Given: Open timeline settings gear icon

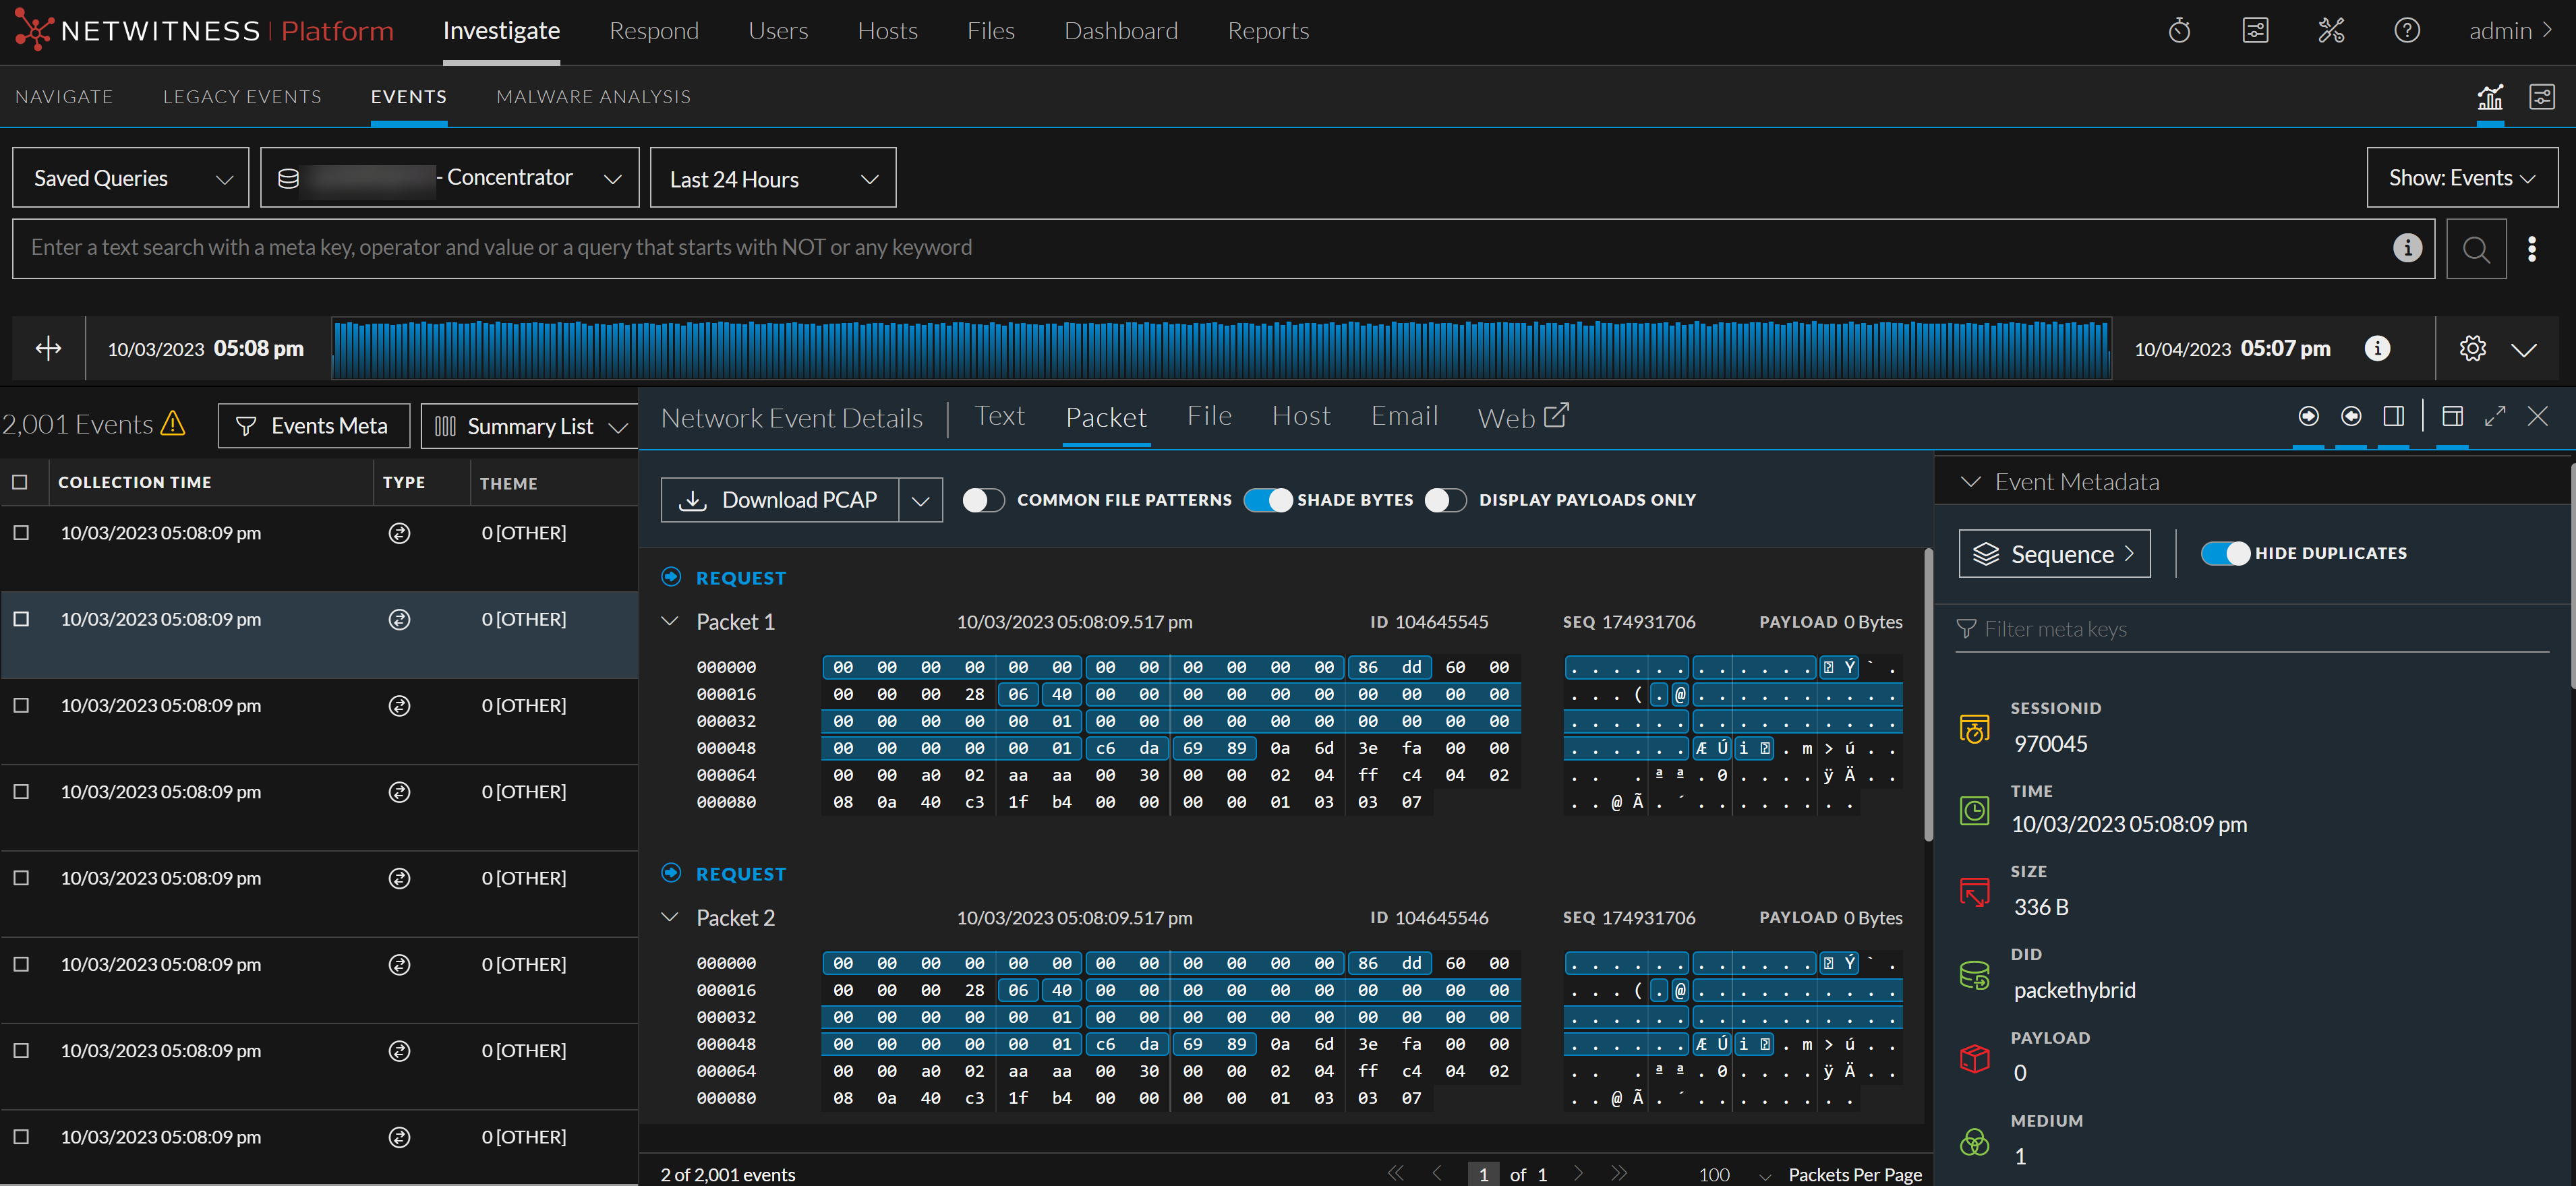Looking at the screenshot, I should coord(2472,349).
